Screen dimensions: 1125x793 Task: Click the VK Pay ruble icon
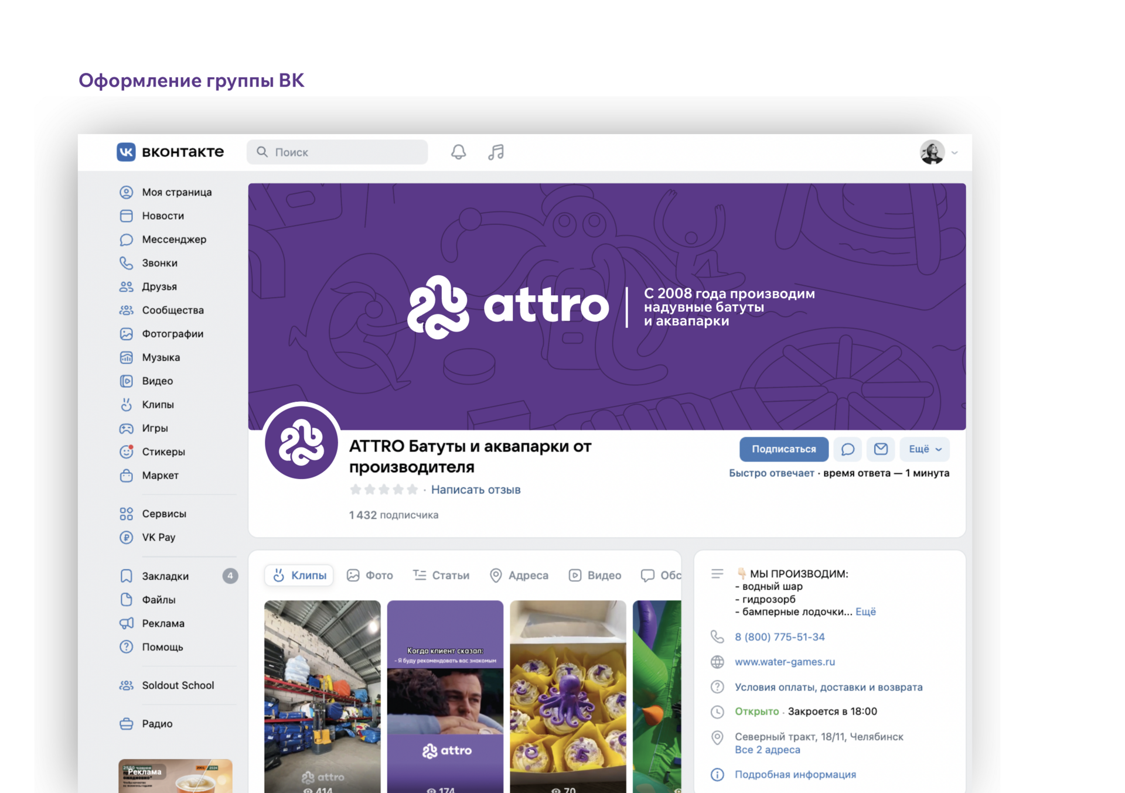126,537
